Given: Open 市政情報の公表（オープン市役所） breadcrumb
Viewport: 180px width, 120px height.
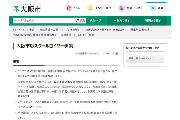Looking at the screenshot, I should (60, 30).
